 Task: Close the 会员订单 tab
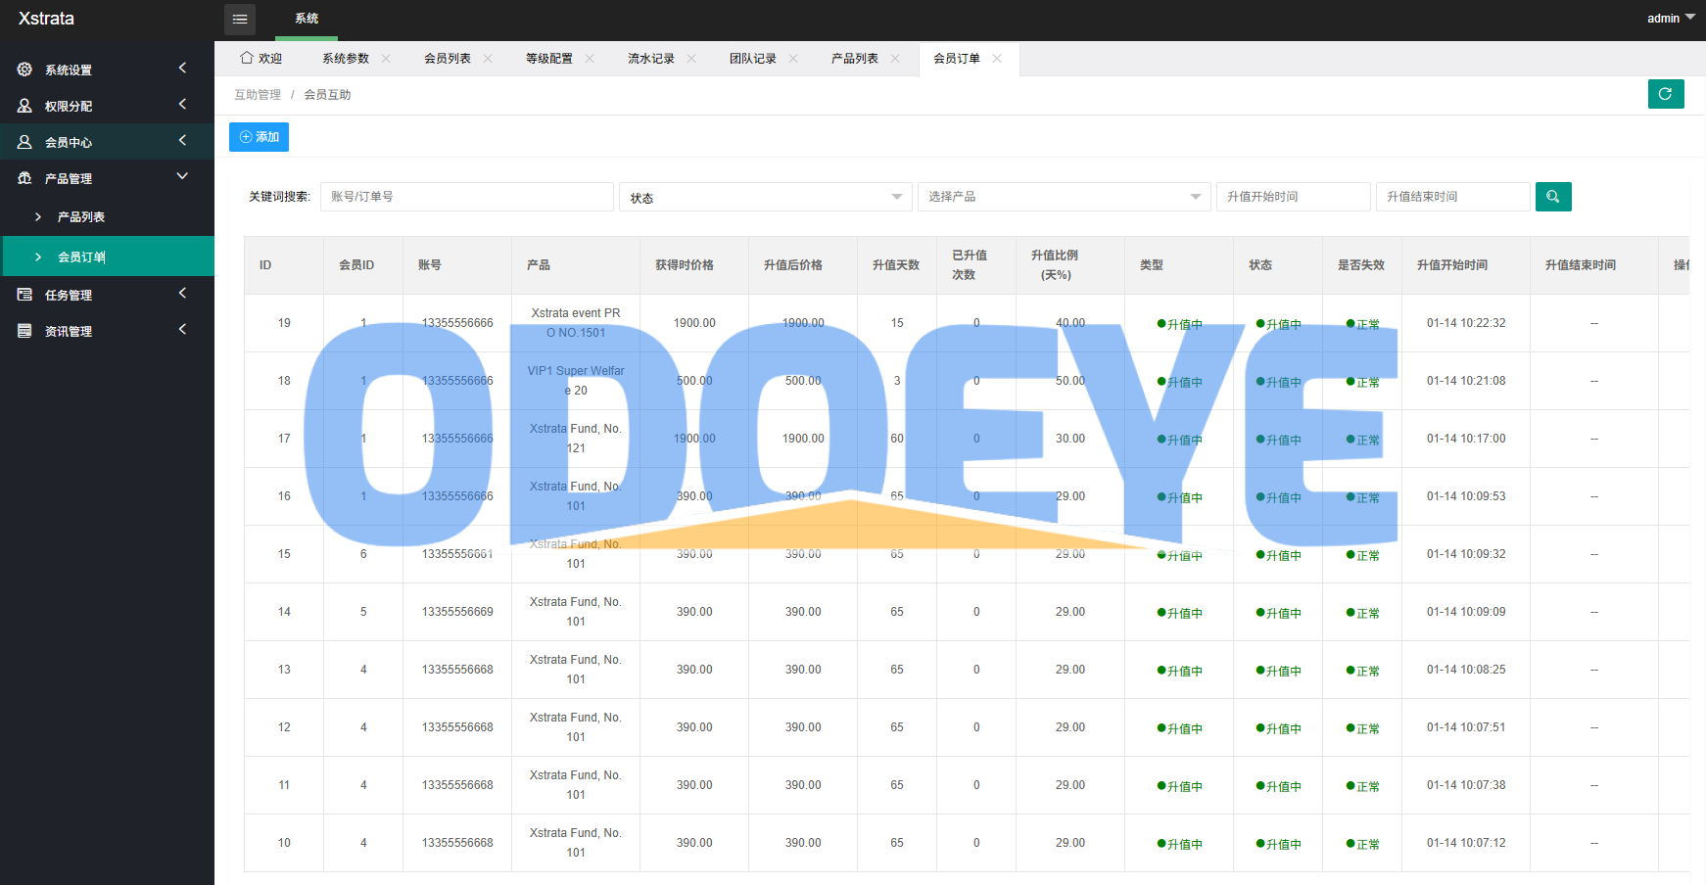tap(997, 59)
